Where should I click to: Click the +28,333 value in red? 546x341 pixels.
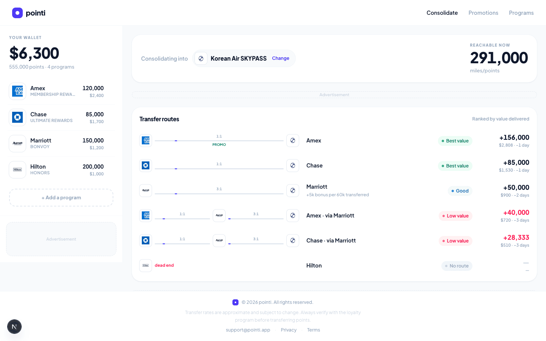[516, 238]
